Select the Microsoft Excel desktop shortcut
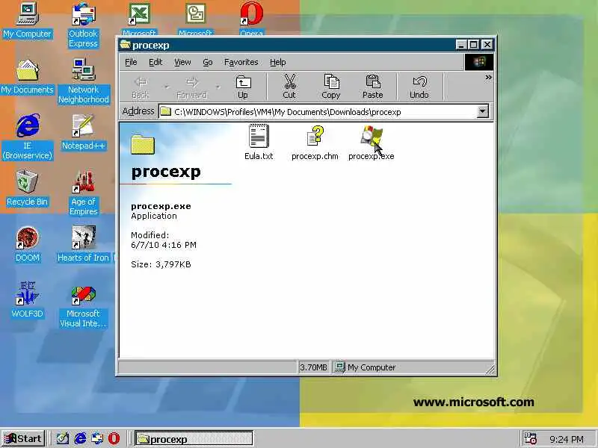Viewport: 598px width, 448px height. (139, 18)
